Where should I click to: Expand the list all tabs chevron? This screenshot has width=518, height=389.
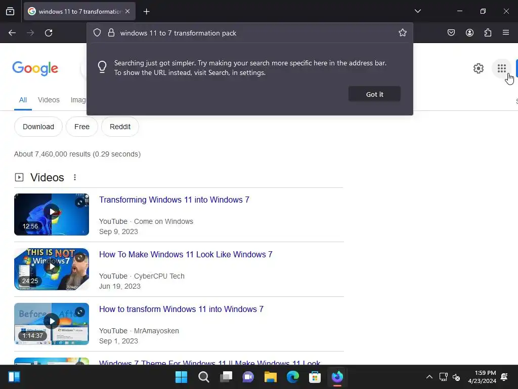click(417, 11)
